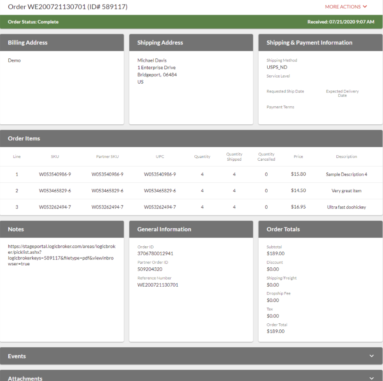Click the Quantity Shipped column header
383x381 pixels.
[x=234, y=157]
